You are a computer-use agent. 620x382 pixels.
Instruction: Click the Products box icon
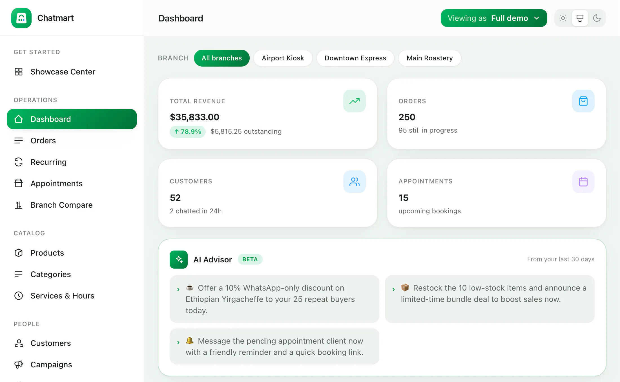19,253
